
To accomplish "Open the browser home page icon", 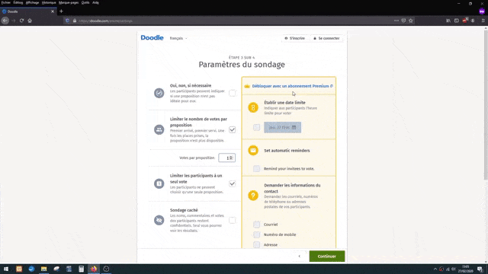I will click(x=30, y=21).
